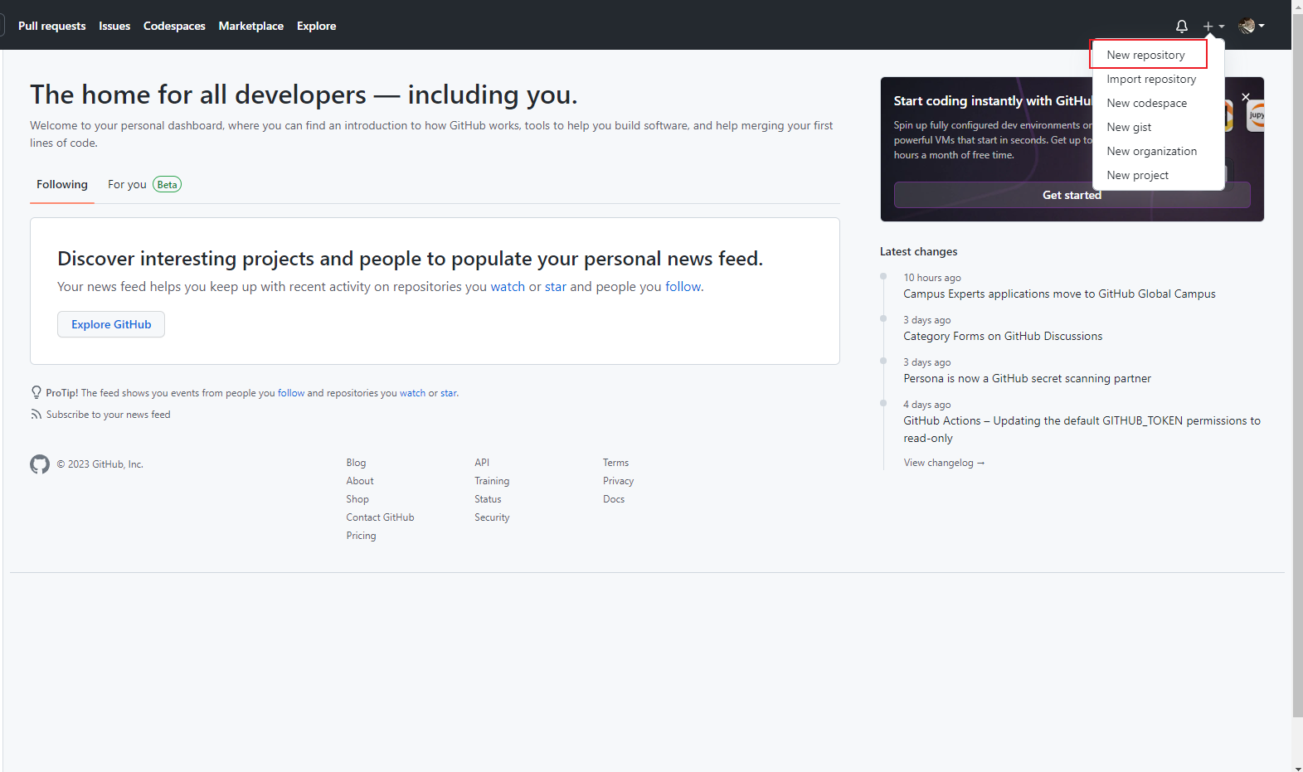1303x772 pixels.
Task: Open the API footer link
Action: tap(482, 463)
